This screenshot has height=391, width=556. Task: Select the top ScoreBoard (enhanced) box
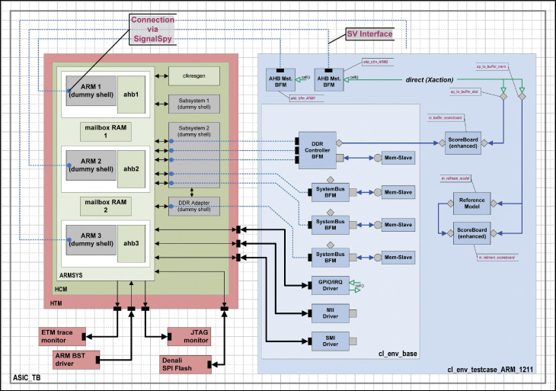[463, 143]
